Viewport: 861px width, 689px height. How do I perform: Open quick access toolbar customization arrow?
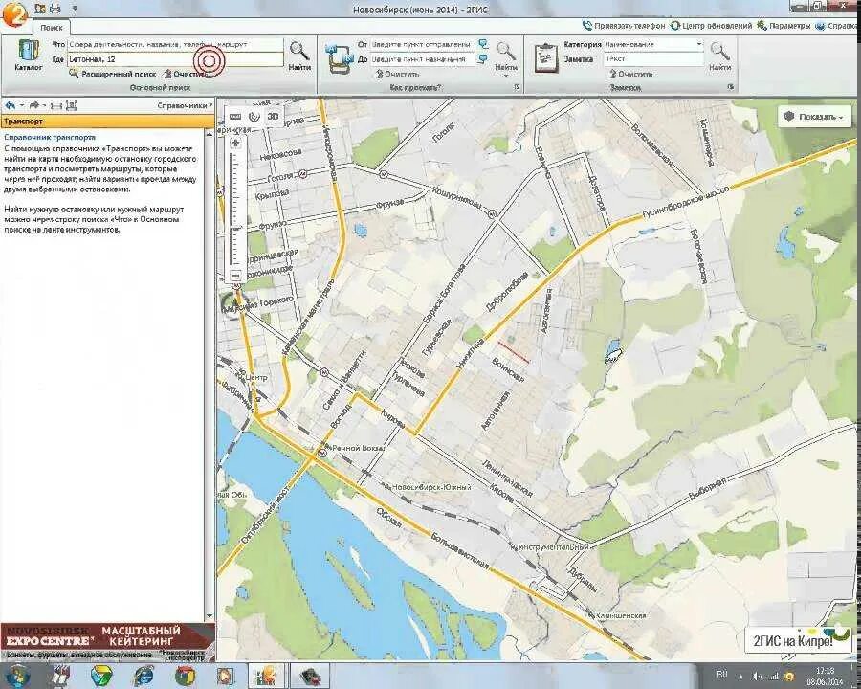[74, 9]
